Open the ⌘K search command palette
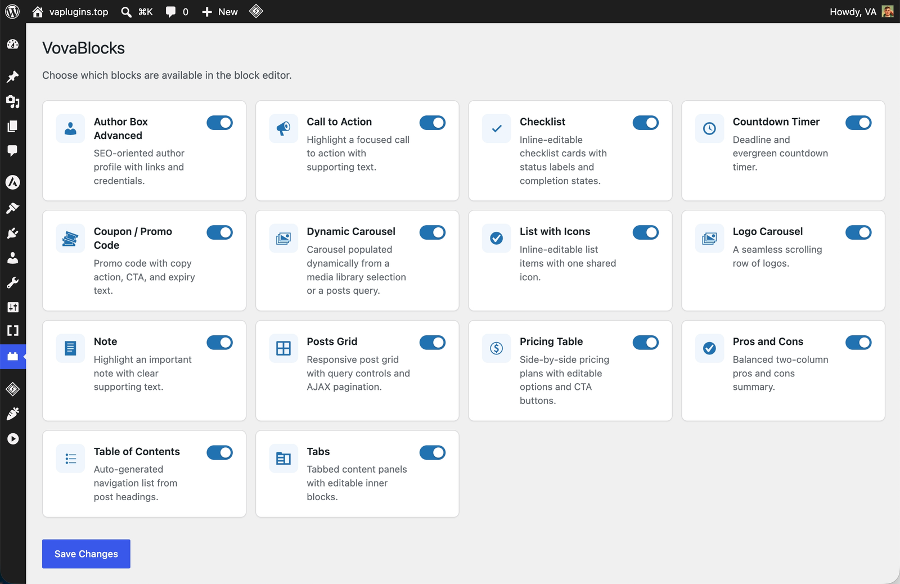 (x=137, y=12)
